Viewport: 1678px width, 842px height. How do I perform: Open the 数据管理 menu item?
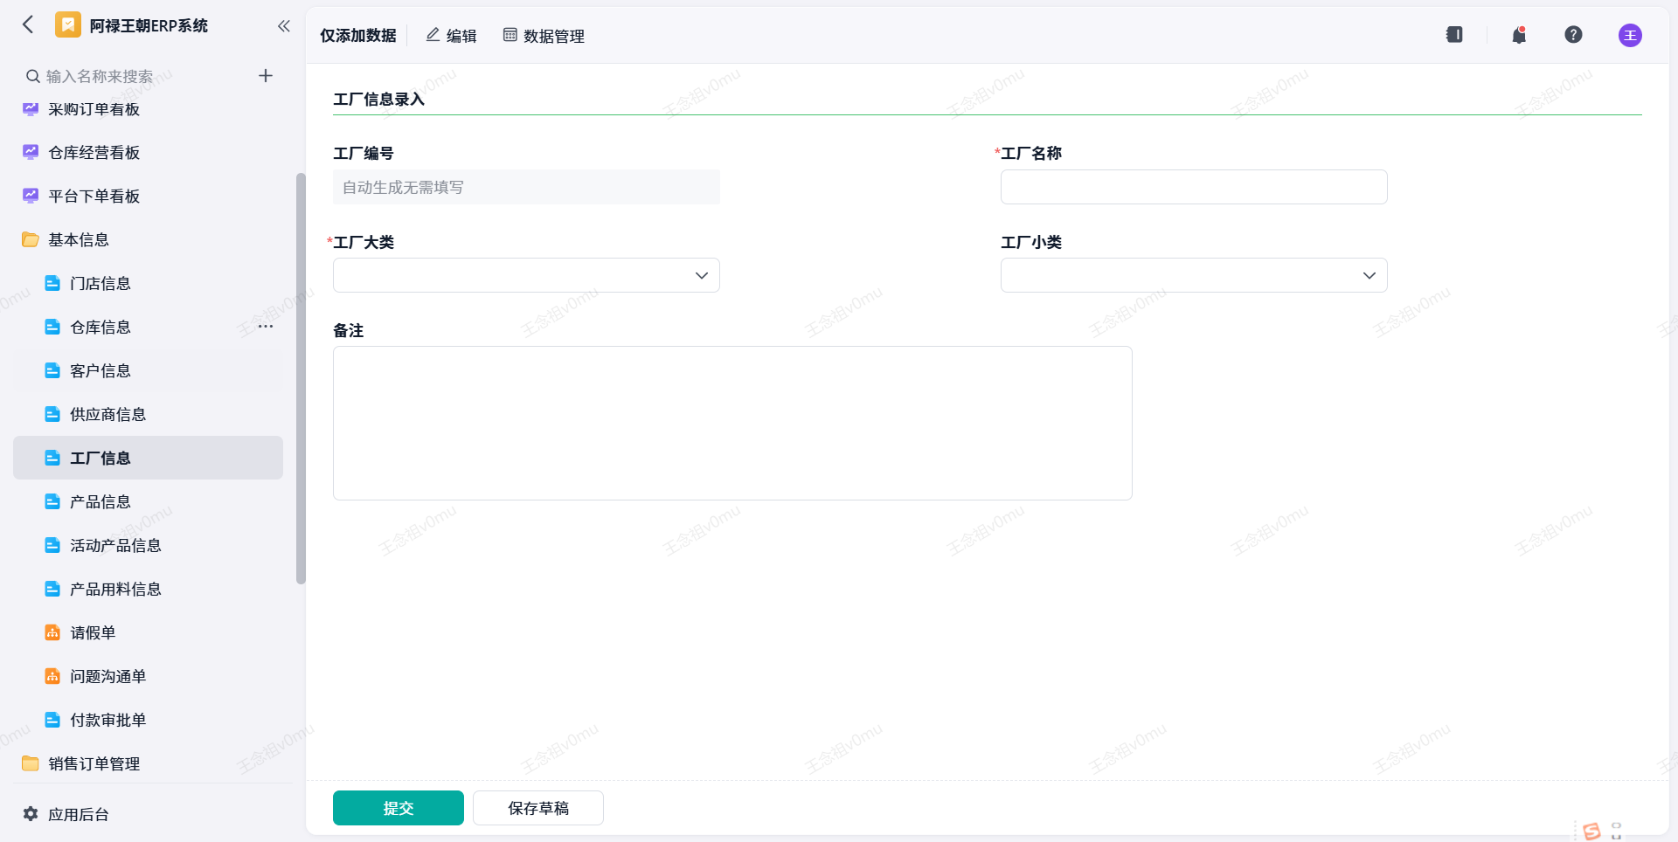544,36
